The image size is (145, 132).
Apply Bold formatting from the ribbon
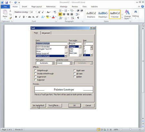coord(16,17)
